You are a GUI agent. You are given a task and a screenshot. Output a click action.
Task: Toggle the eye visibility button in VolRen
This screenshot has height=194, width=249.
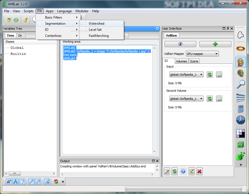[x=180, y=44]
